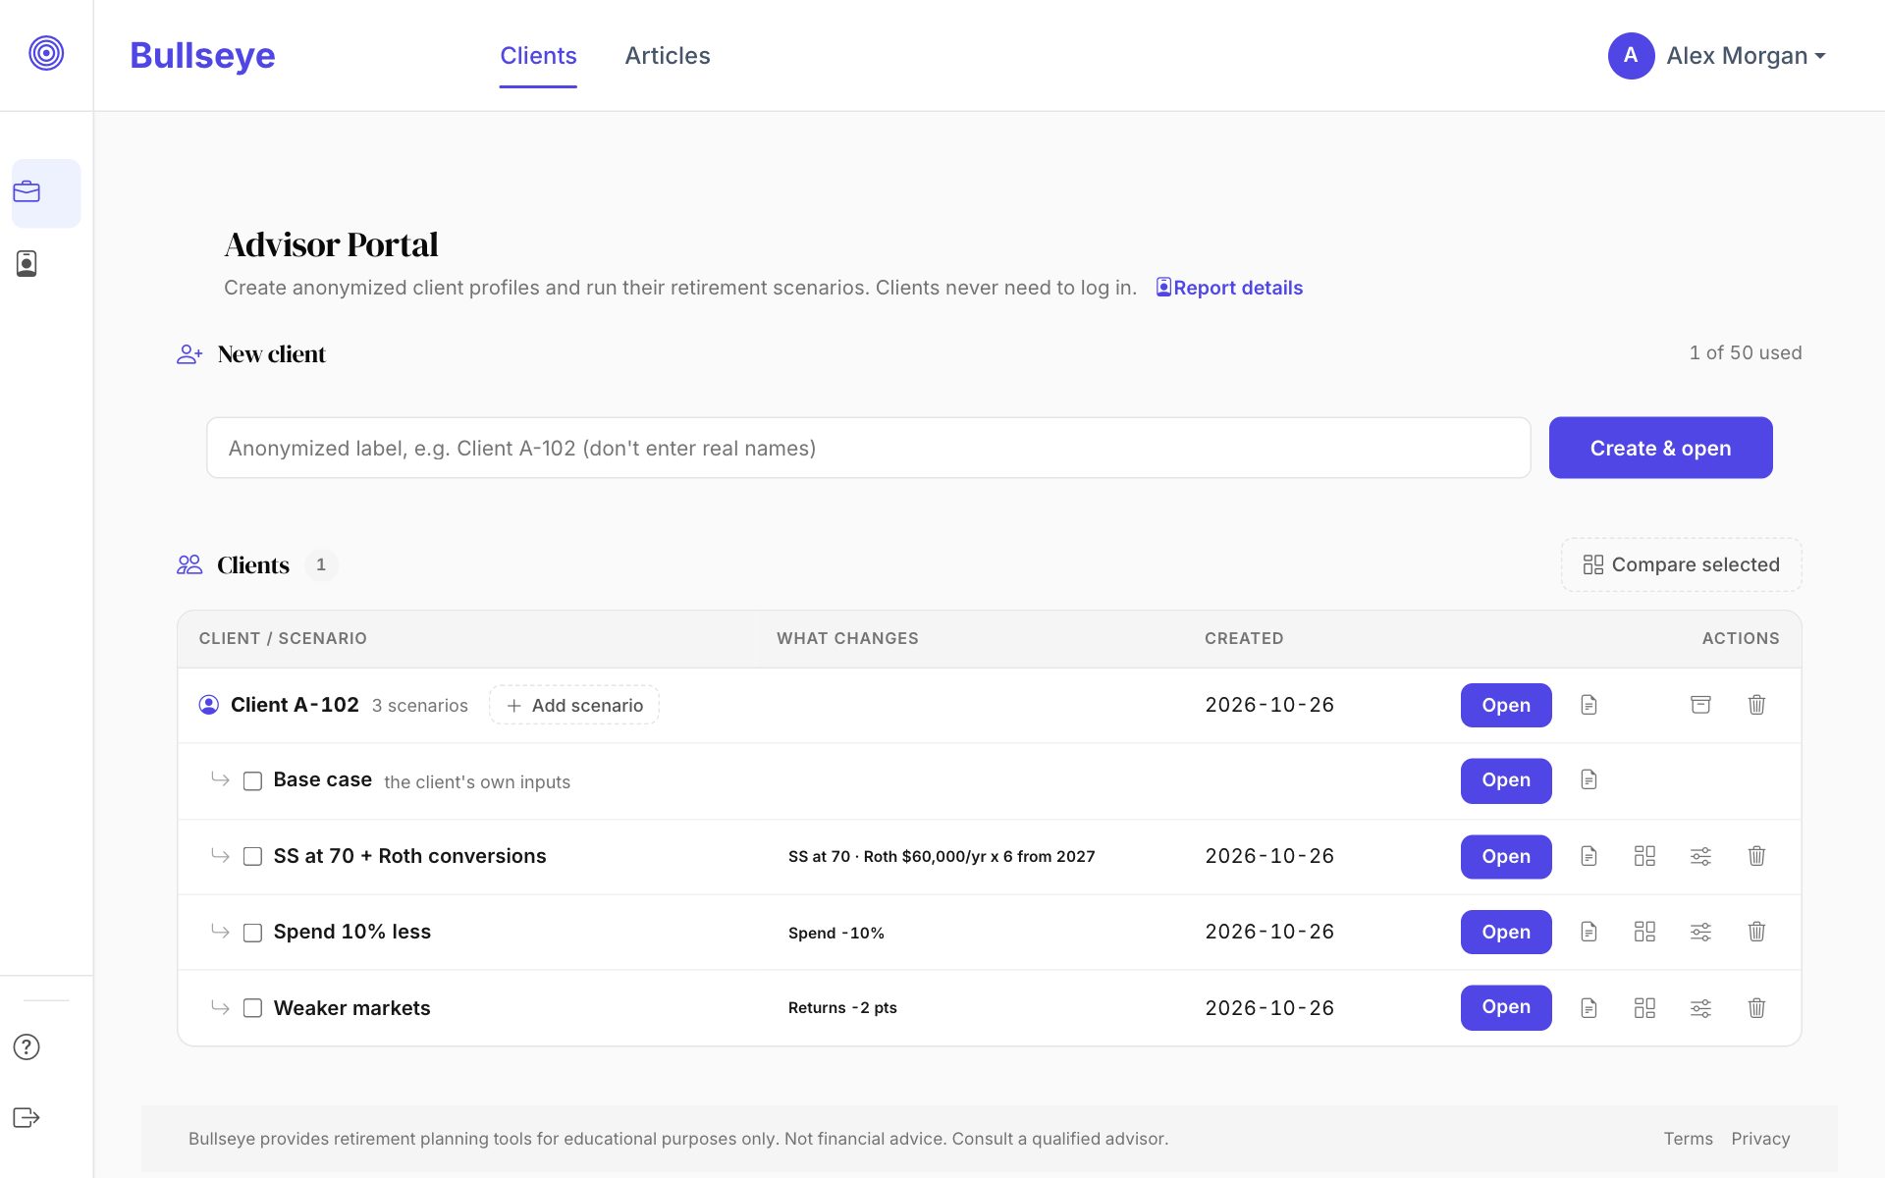
Task: Delete the Weaker markets scenario
Action: click(x=1756, y=1008)
